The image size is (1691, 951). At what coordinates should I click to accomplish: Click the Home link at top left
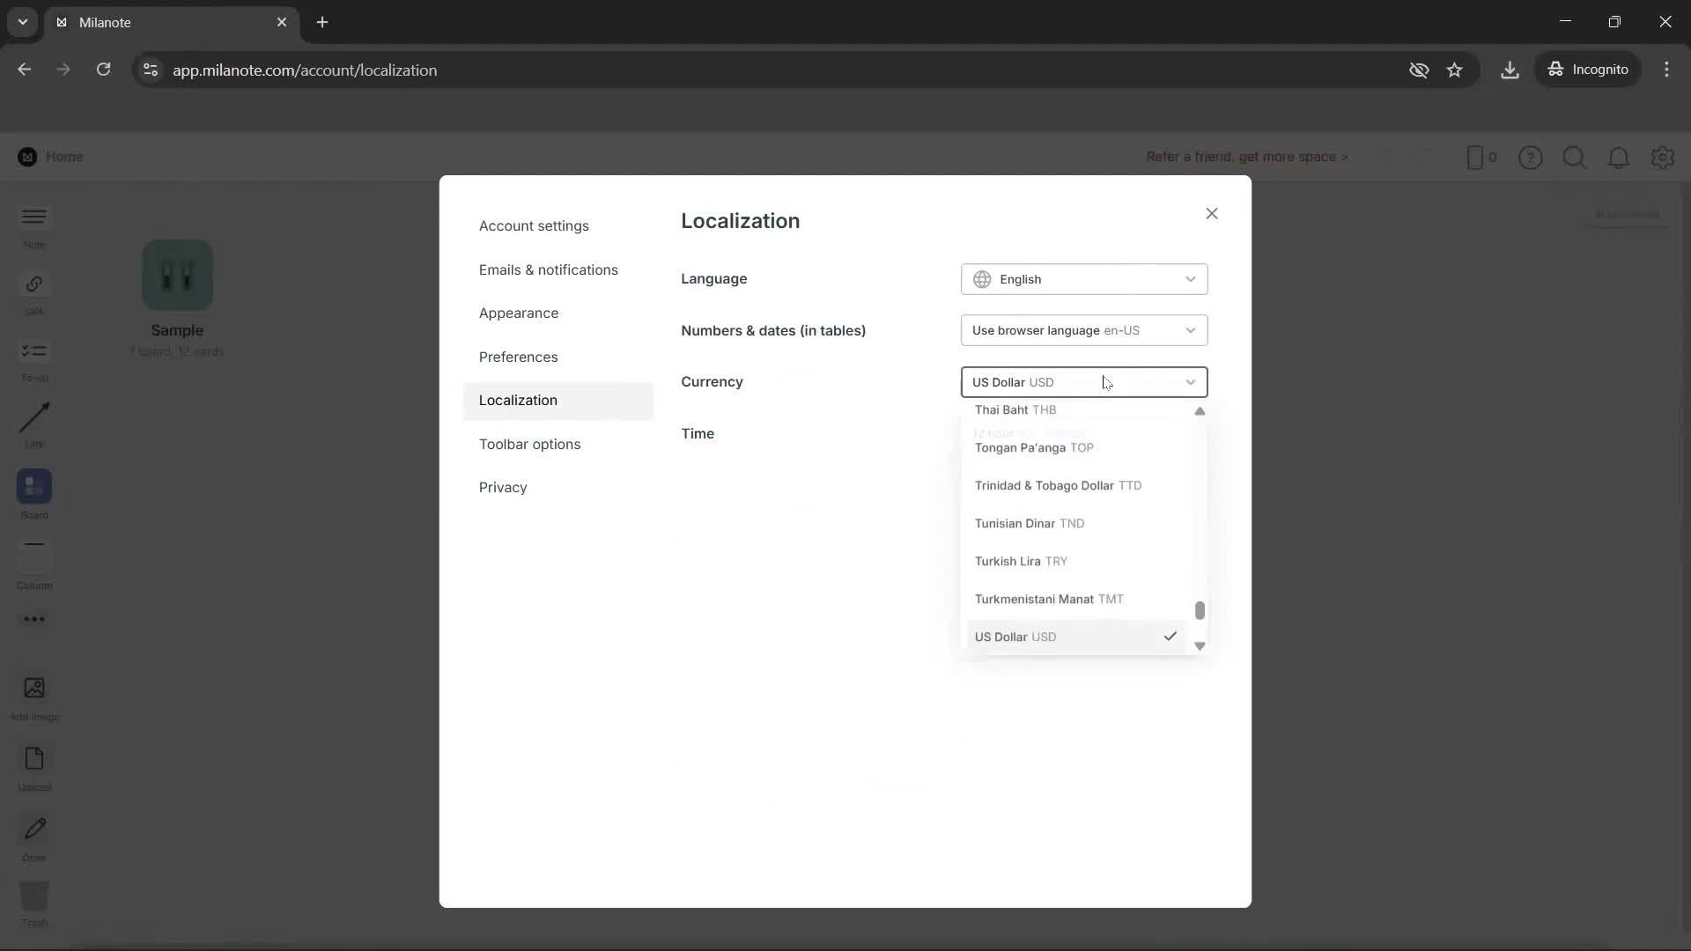[x=66, y=157]
